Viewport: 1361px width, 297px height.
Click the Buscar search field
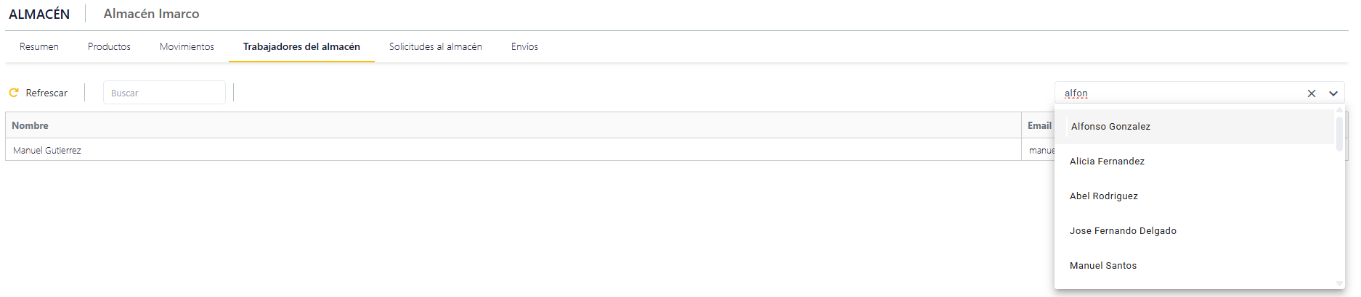164,93
